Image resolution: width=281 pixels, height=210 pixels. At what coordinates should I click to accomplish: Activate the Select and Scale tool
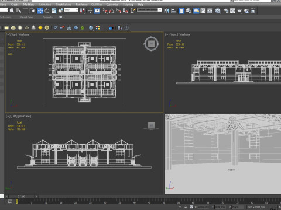point(54,10)
